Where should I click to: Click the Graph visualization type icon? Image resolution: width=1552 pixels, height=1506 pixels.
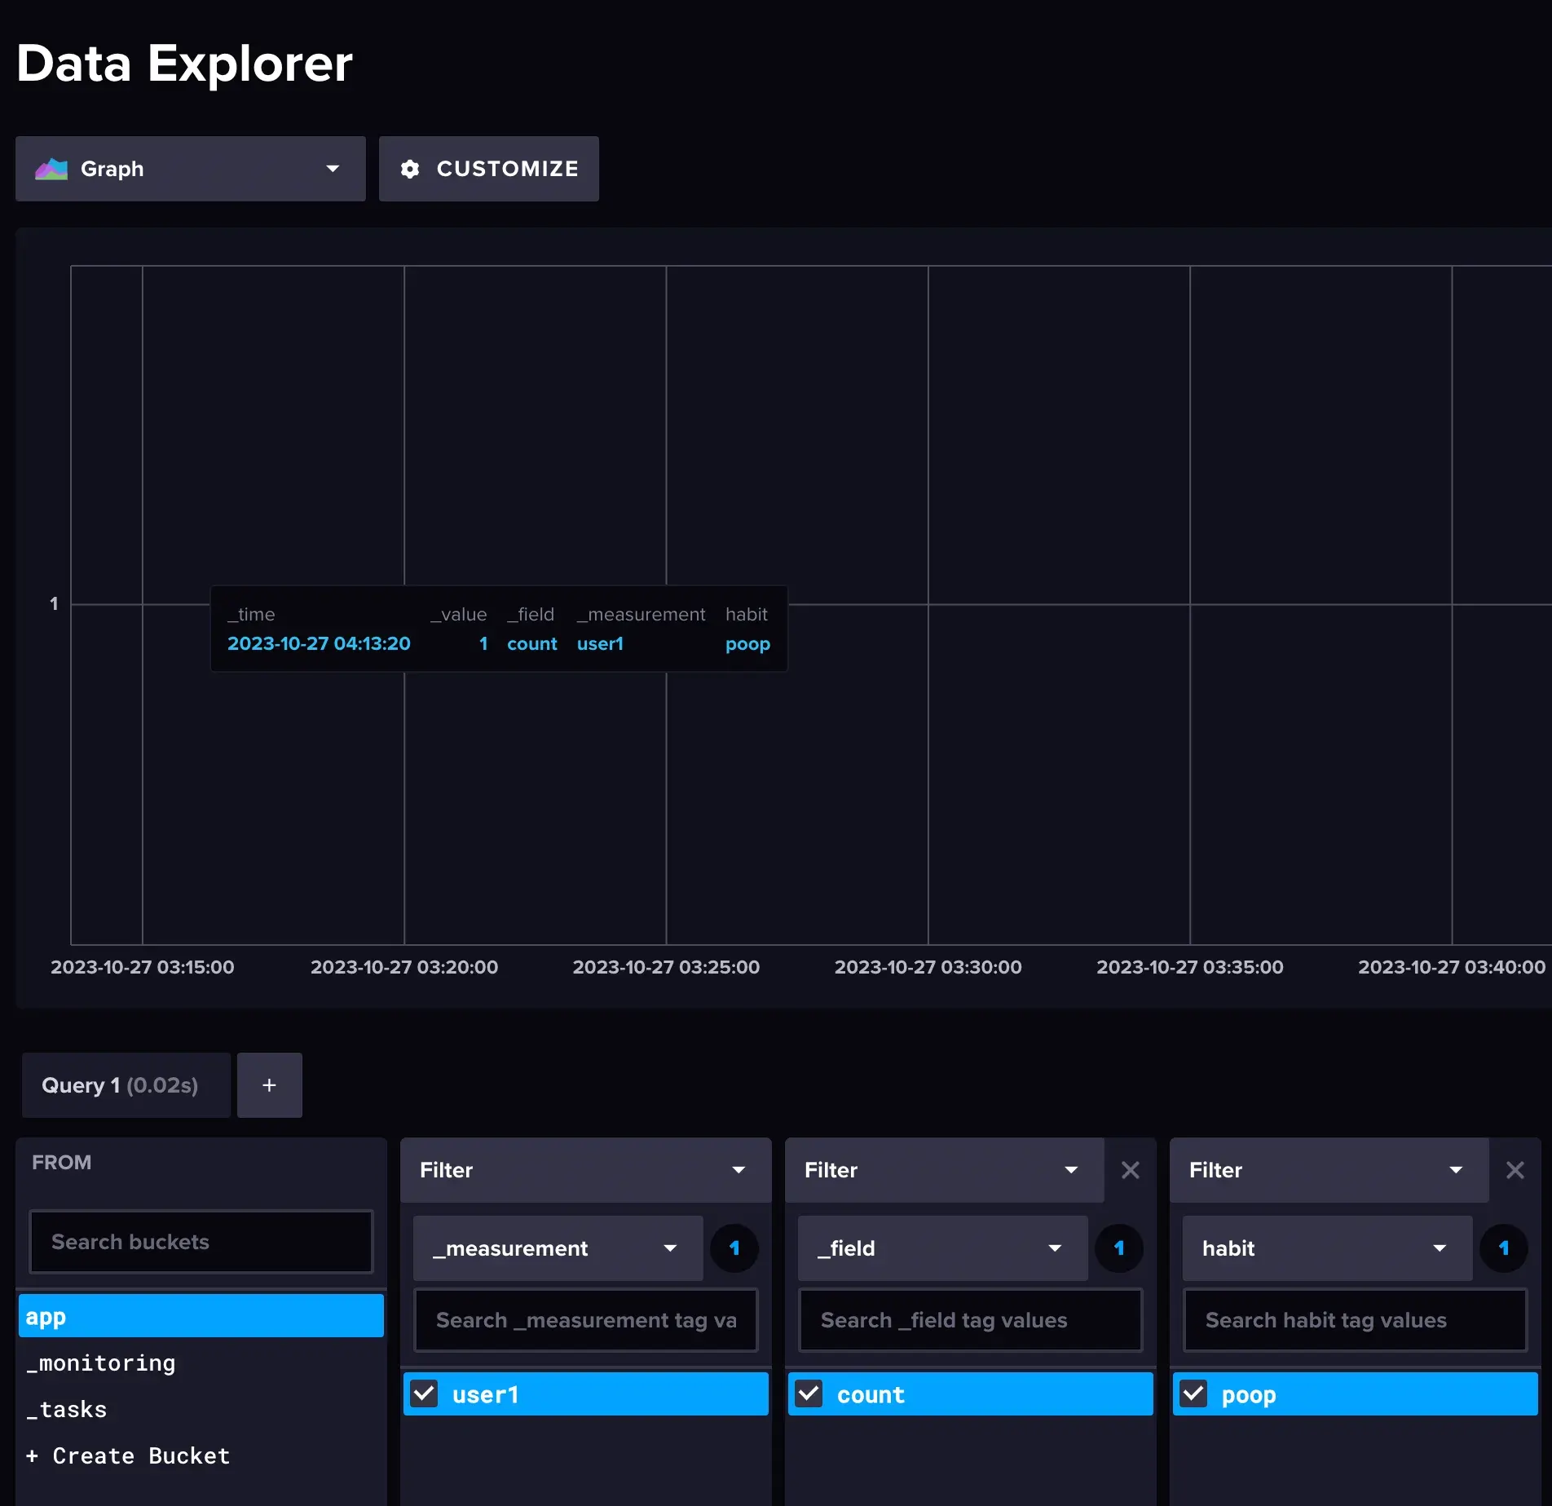click(x=51, y=169)
